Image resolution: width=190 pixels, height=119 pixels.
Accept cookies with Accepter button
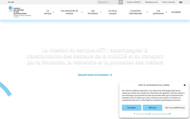132,108
